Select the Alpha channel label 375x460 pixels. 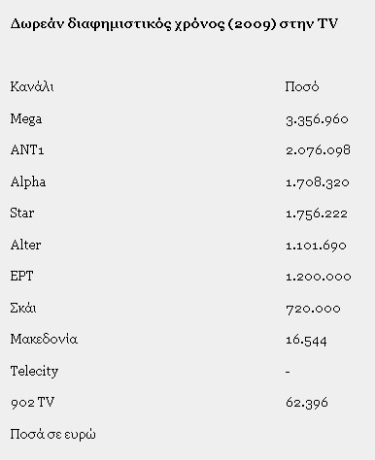(28, 181)
